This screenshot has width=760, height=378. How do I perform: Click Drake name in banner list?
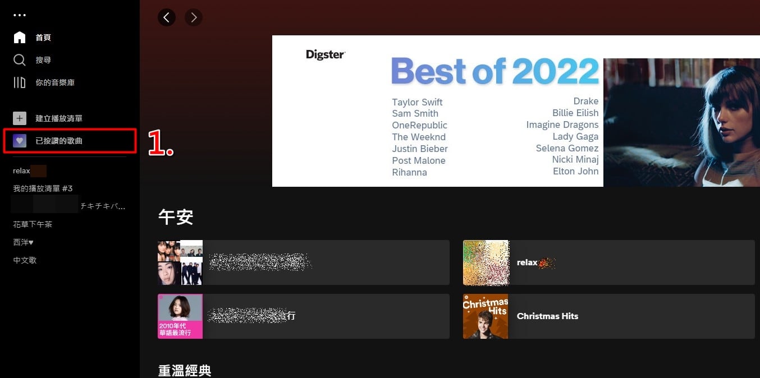[x=586, y=101]
